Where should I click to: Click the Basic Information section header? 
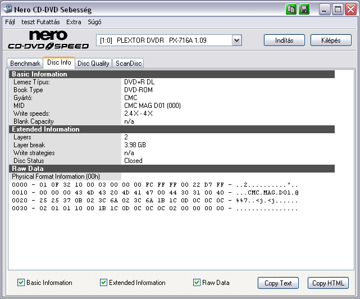[172, 74]
